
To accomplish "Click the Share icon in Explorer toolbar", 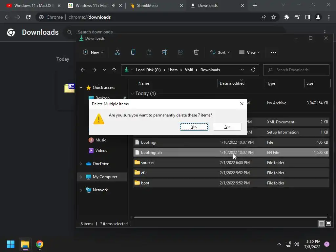I will tap(180, 52).
